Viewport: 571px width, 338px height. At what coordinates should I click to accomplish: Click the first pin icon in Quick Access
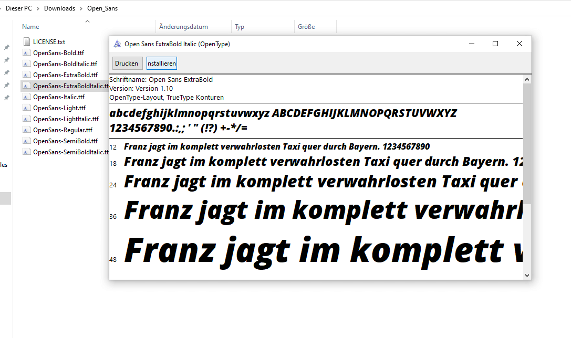tap(6, 47)
